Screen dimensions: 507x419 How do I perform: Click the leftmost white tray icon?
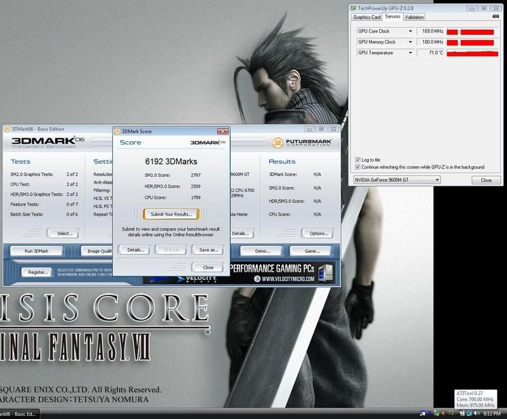pos(422,413)
